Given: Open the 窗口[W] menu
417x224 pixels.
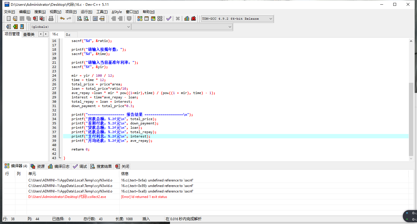Looking at the screenshot, I should click(132, 12).
